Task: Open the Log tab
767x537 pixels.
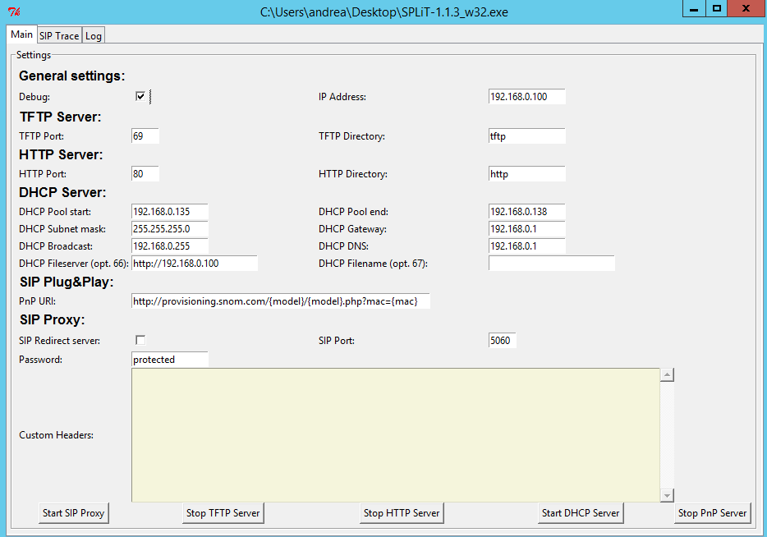Action: [93, 35]
